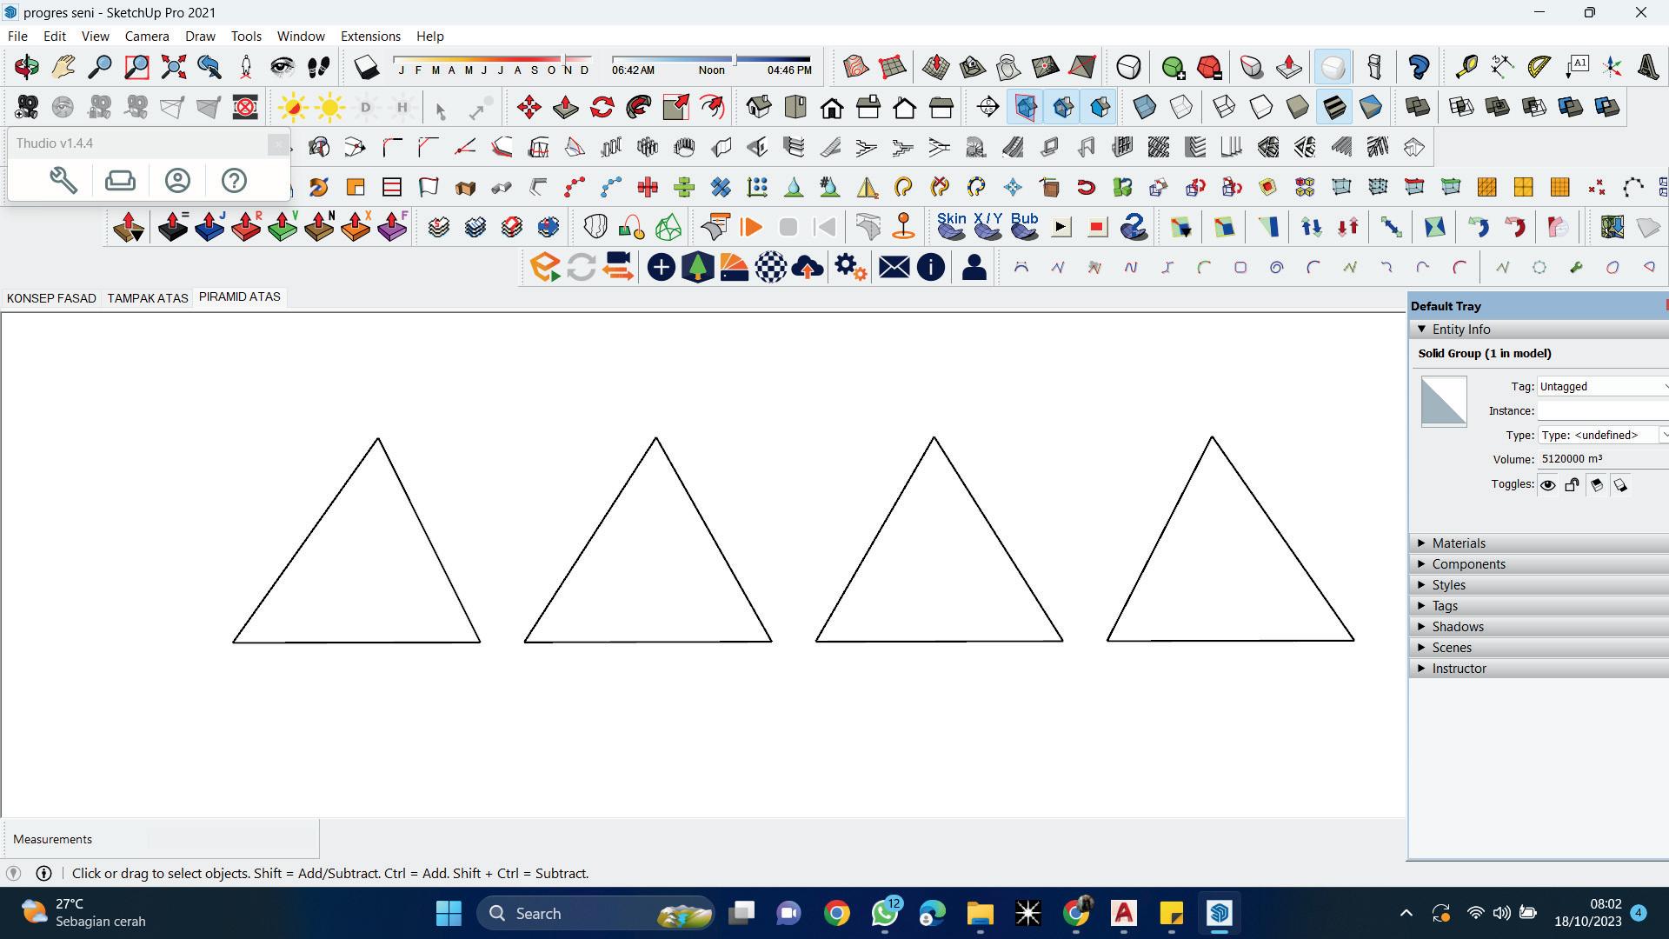This screenshot has height=939, width=1669.
Task: Open Thudio wrench settings icon
Action: point(63,181)
